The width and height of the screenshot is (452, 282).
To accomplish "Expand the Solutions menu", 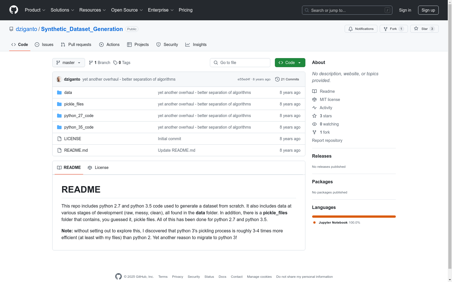I will [62, 10].
